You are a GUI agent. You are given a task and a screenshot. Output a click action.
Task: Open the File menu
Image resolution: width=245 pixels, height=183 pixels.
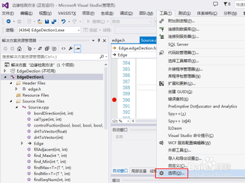(8, 13)
